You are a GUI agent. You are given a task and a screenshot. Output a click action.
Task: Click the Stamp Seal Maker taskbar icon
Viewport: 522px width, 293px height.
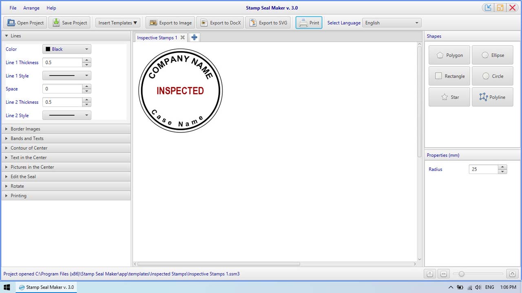pos(46,287)
